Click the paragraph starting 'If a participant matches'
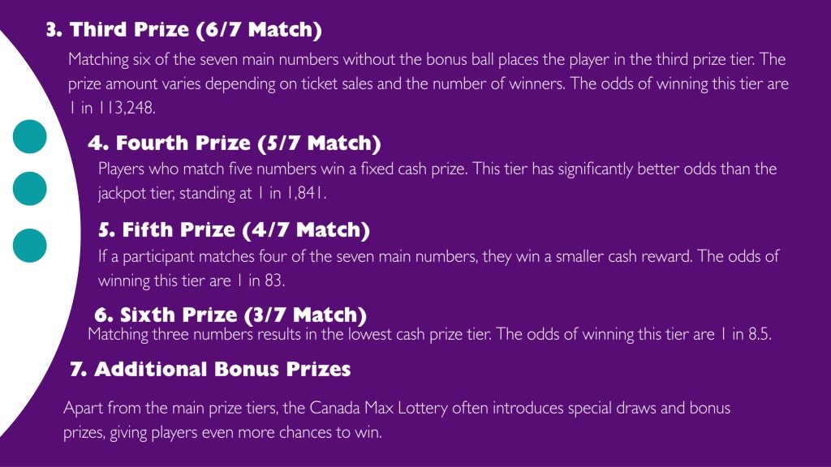 tap(438, 268)
